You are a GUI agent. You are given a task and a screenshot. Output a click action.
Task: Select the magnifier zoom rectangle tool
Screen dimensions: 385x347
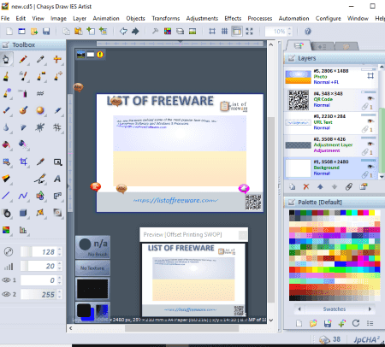coord(57,162)
